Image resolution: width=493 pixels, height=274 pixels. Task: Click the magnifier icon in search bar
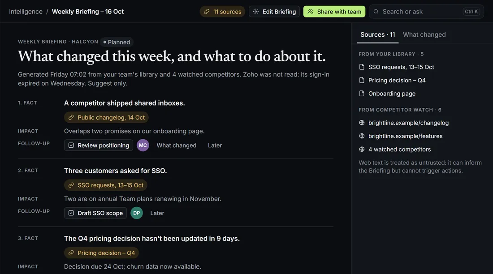pyautogui.click(x=376, y=12)
